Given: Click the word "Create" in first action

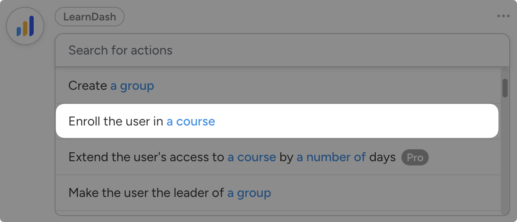Looking at the screenshot, I should click(87, 86).
